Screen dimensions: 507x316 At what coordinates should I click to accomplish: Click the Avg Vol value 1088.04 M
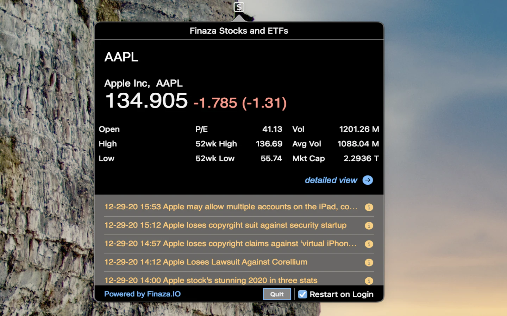pyautogui.click(x=358, y=144)
